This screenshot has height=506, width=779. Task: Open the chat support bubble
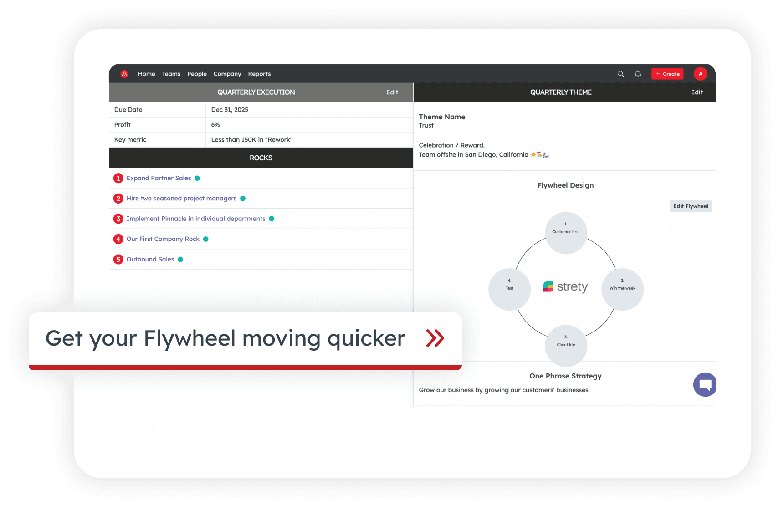pos(705,385)
